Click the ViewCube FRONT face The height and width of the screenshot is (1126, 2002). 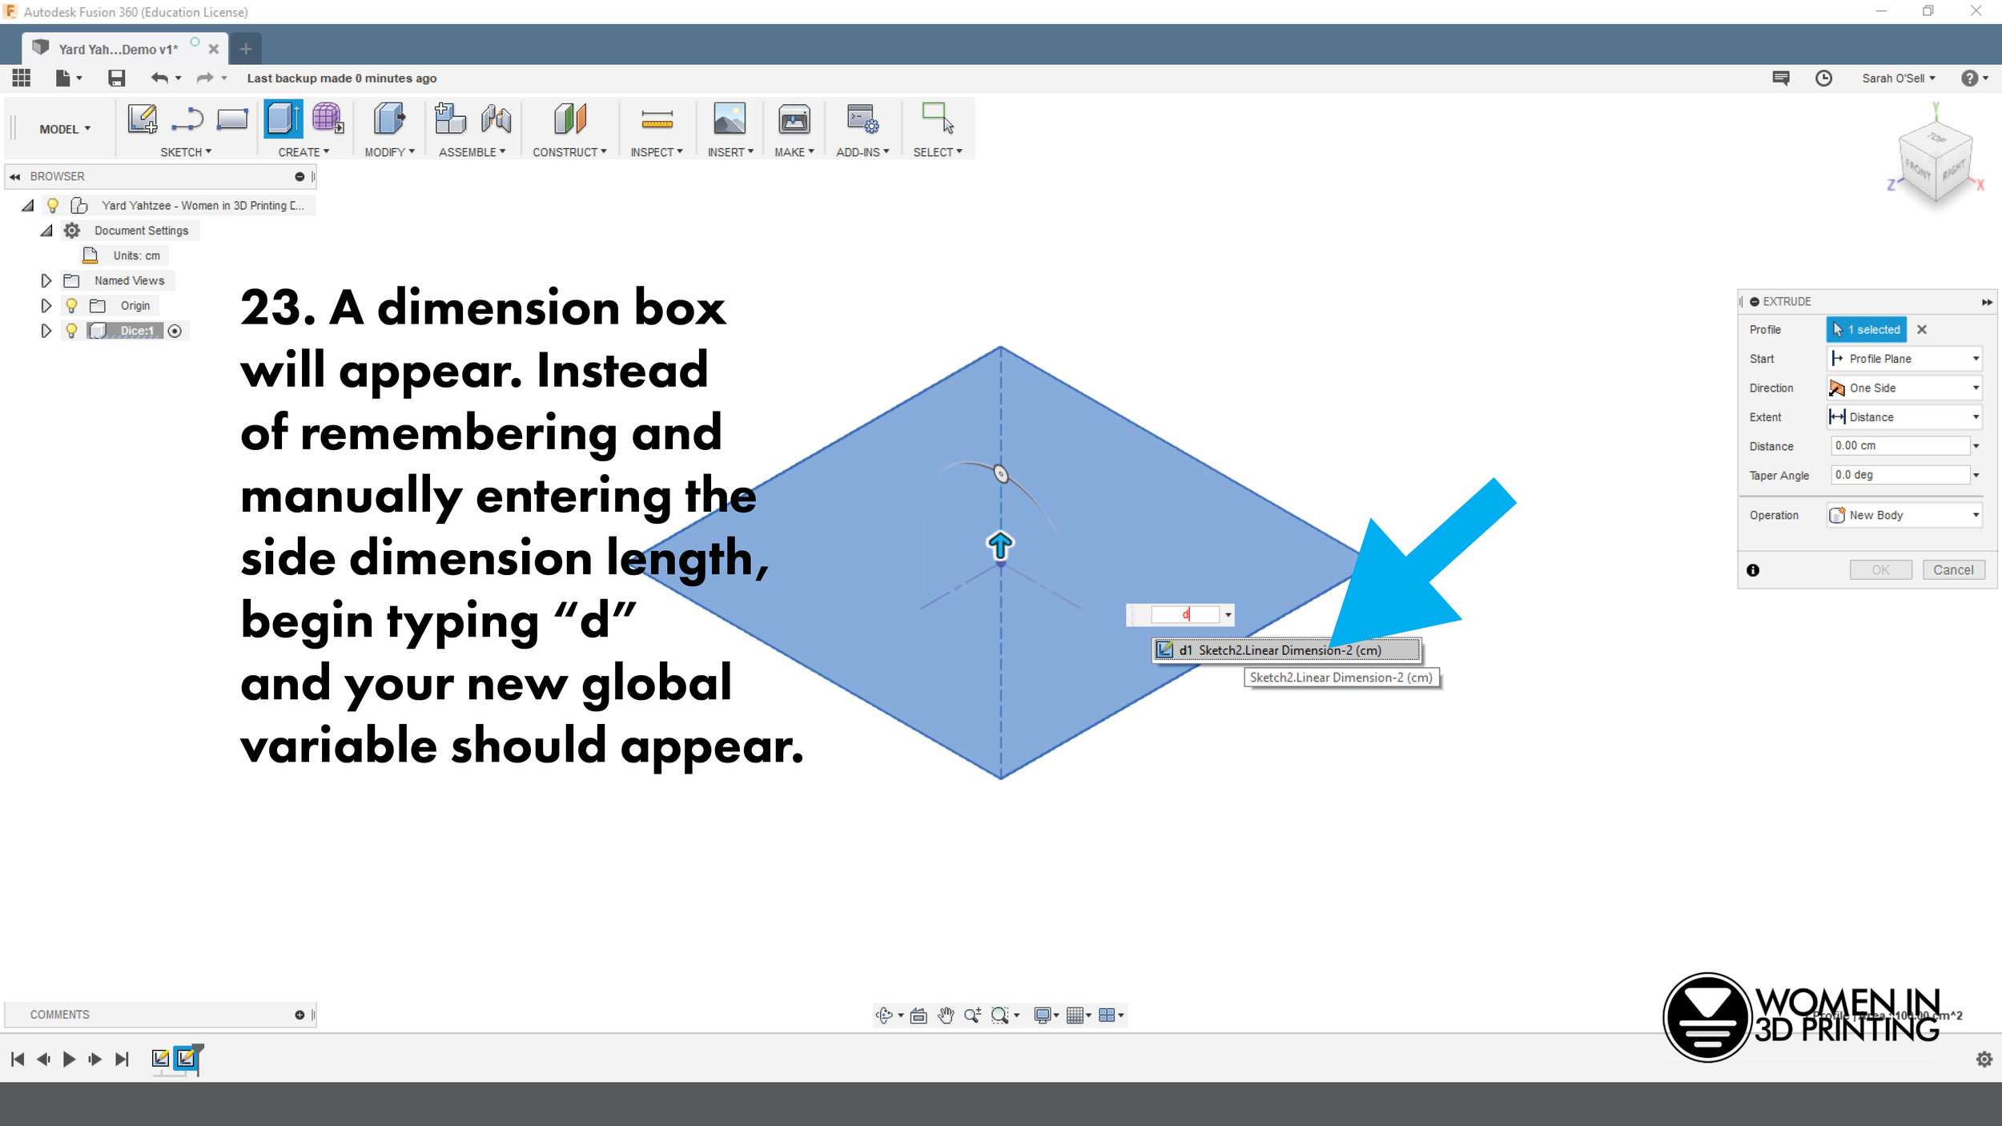pos(1917,171)
